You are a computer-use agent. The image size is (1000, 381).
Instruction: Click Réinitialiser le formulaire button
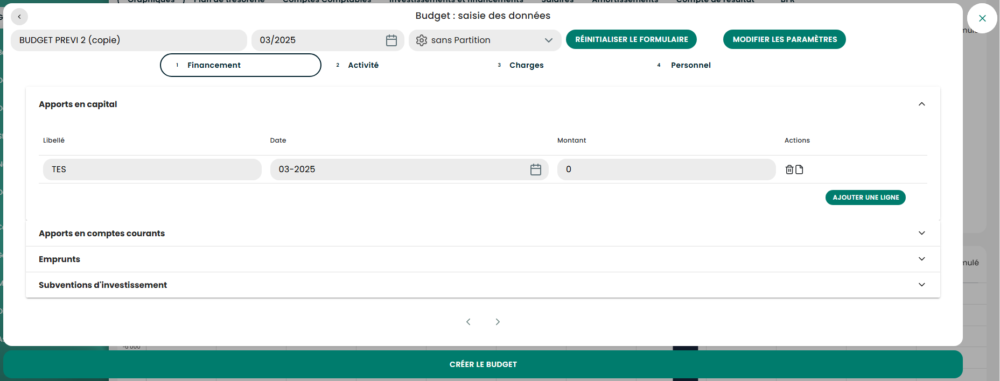[x=631, y=39]
